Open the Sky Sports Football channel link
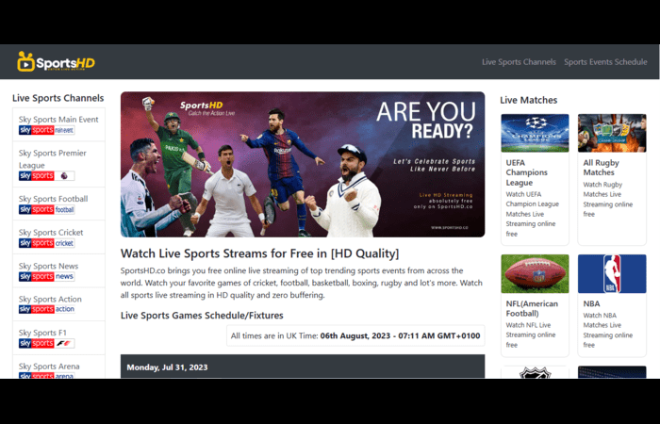The image size is (660, 424). (x=53, y=199)
